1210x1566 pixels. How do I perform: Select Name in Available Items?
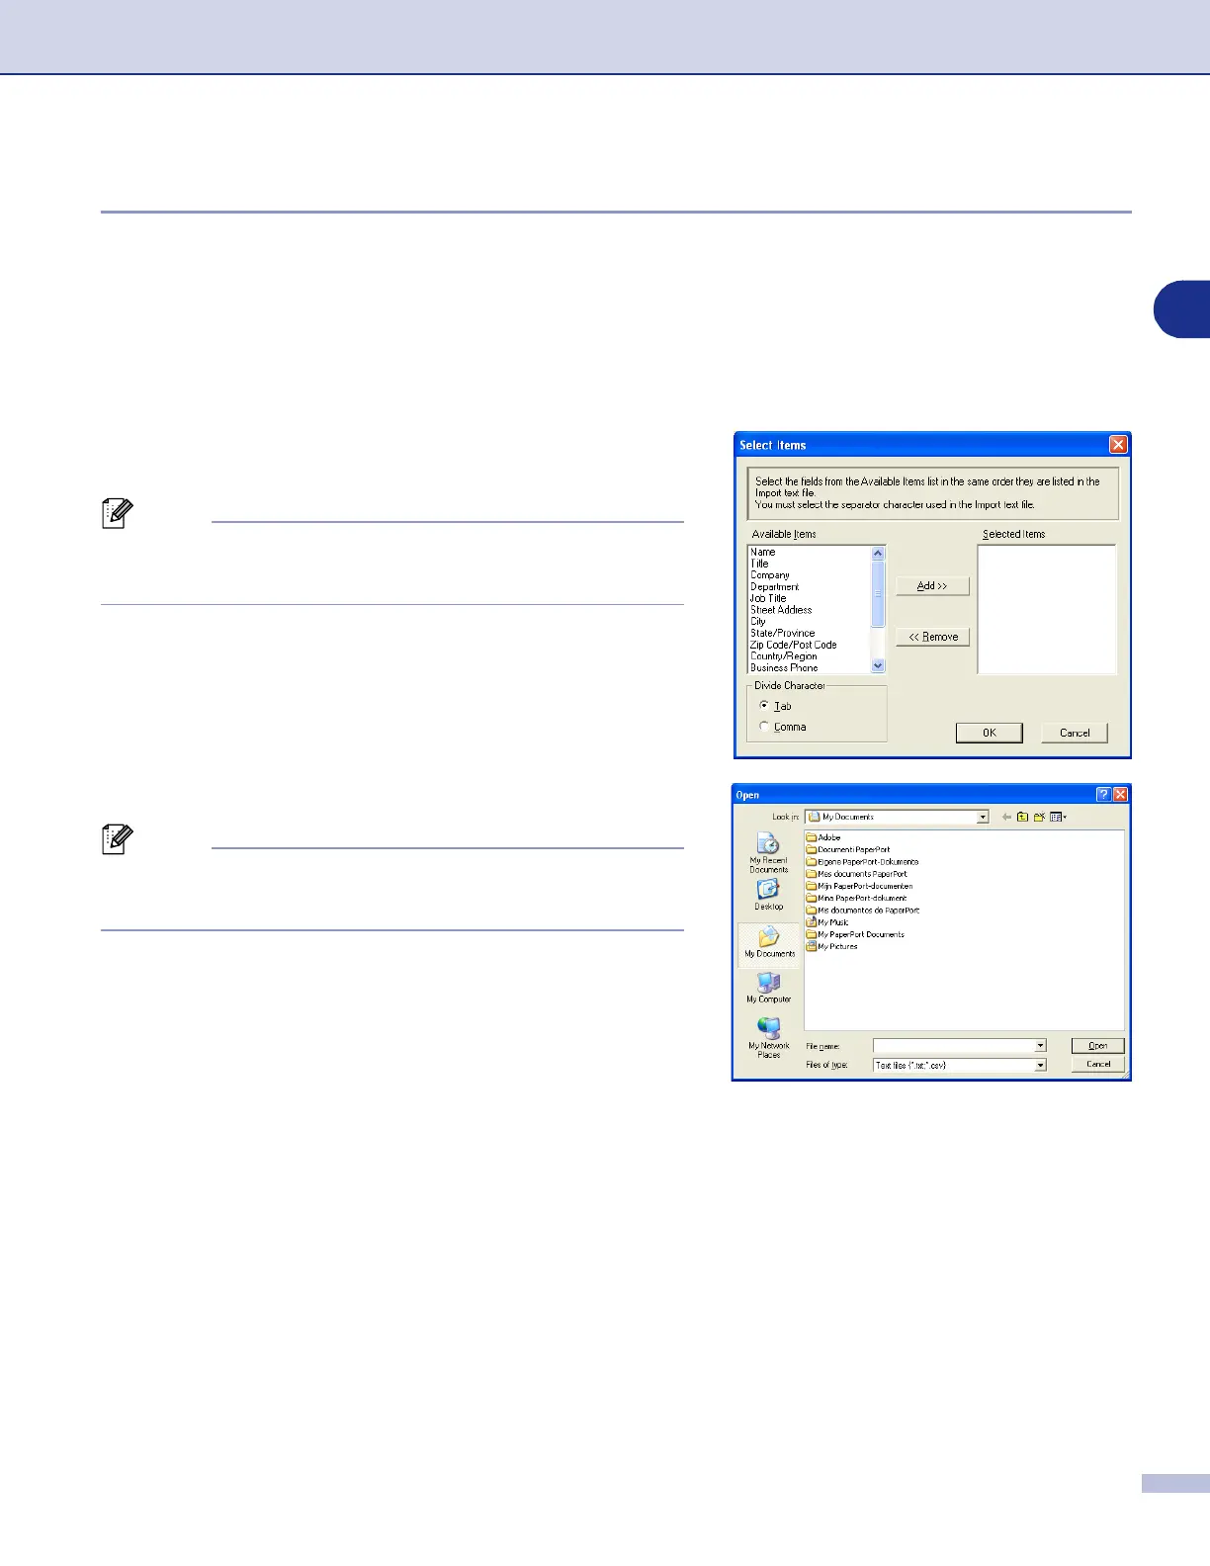(762, 552)
